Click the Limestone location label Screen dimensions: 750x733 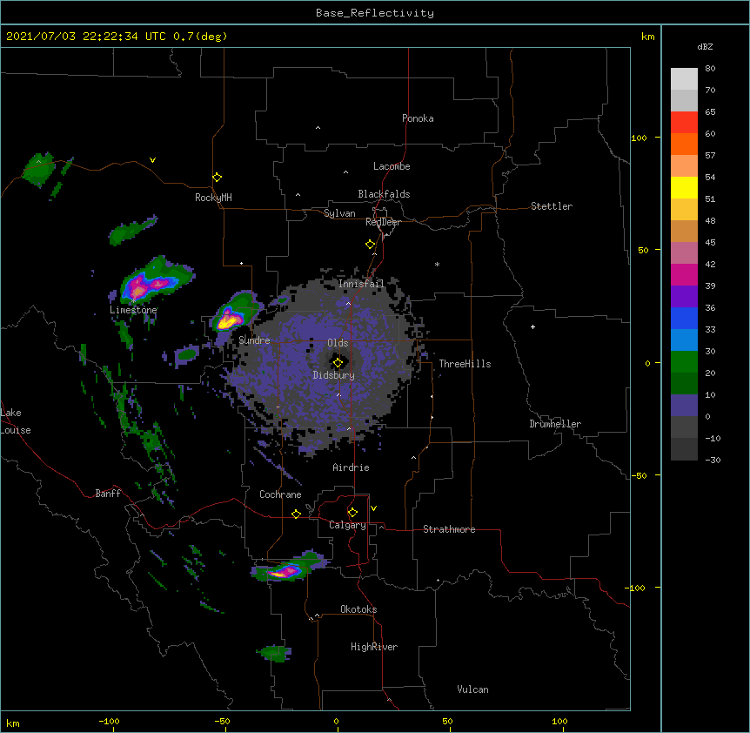pos(133,310)
